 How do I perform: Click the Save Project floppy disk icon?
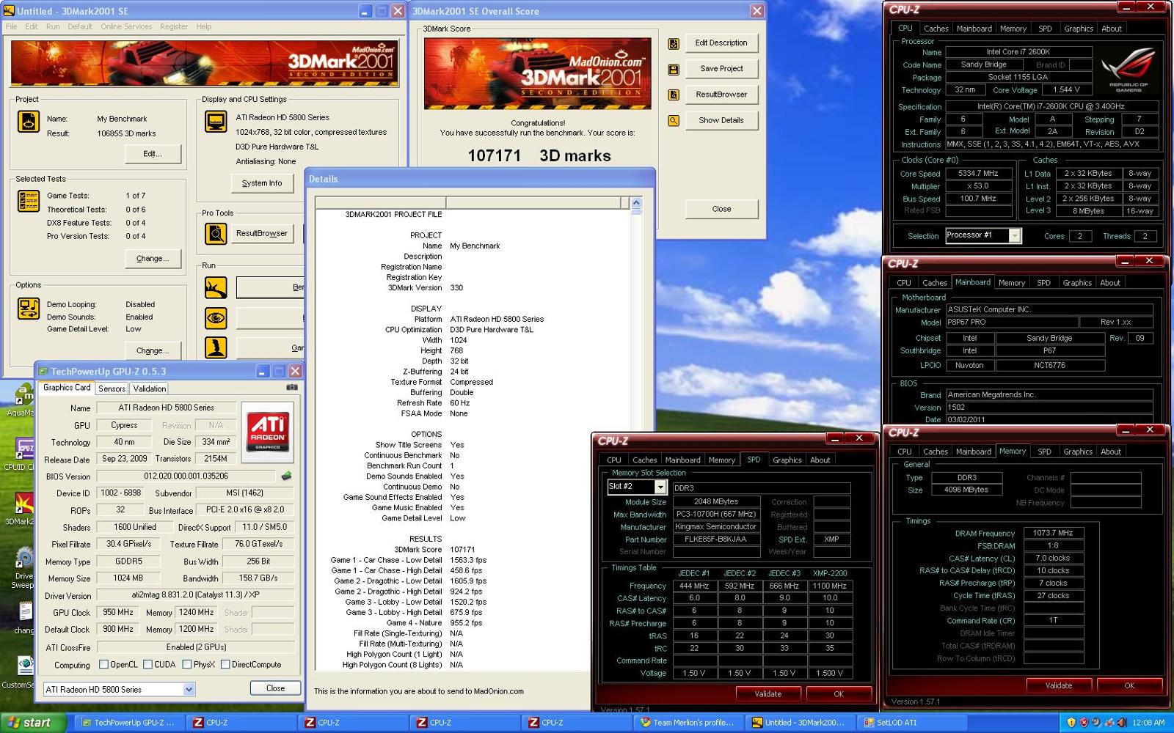pyautogui.click(x=674, y=69)
